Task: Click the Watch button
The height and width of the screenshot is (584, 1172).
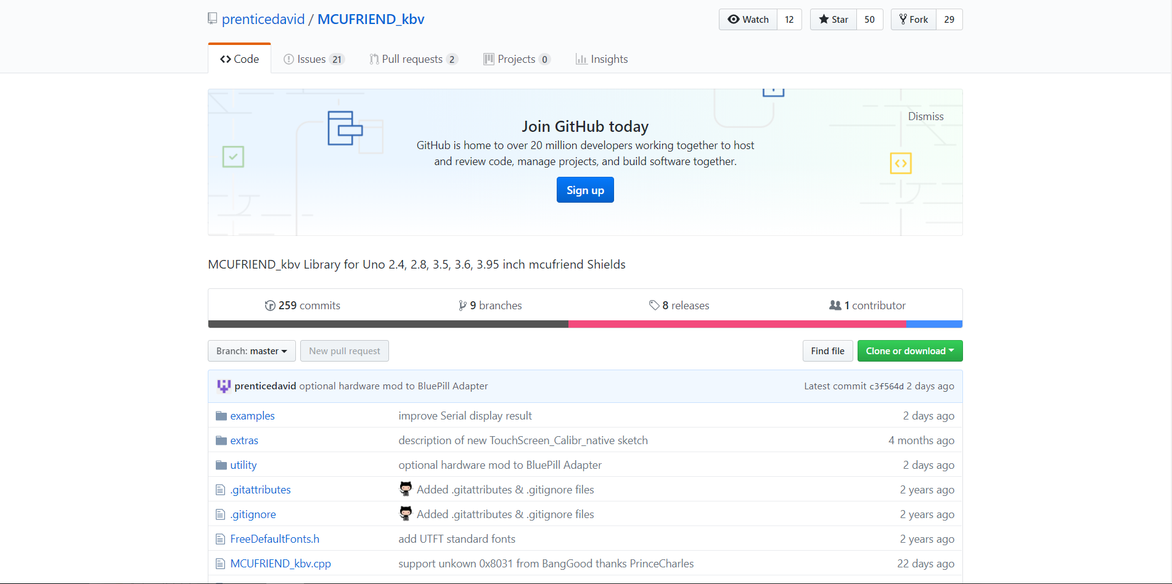Action: point(748,20)
